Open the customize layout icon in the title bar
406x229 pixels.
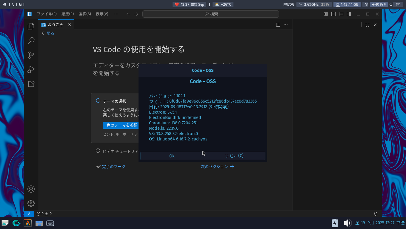(326, 14)
